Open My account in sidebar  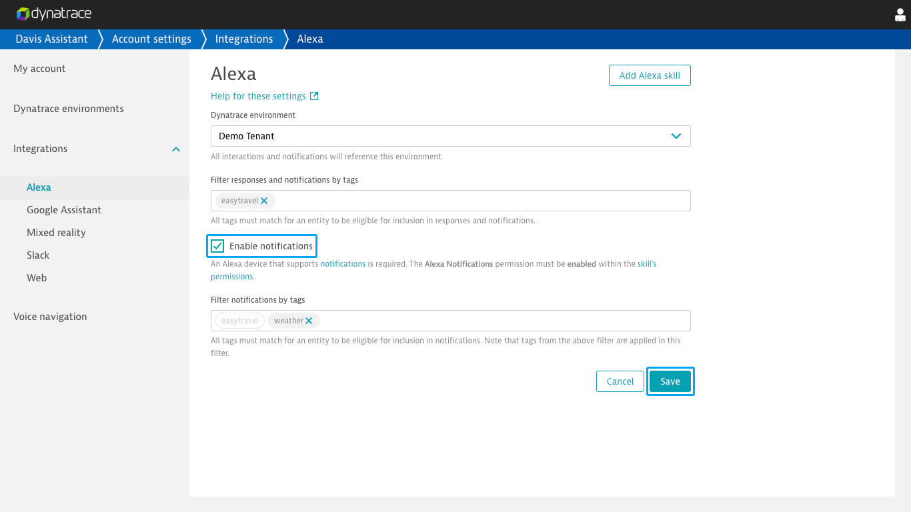click(39, 69)
